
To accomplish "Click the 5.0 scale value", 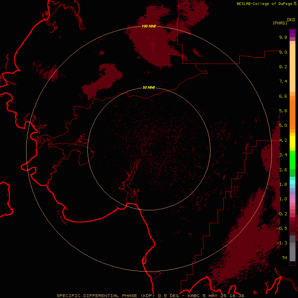I will pos(283,125).
